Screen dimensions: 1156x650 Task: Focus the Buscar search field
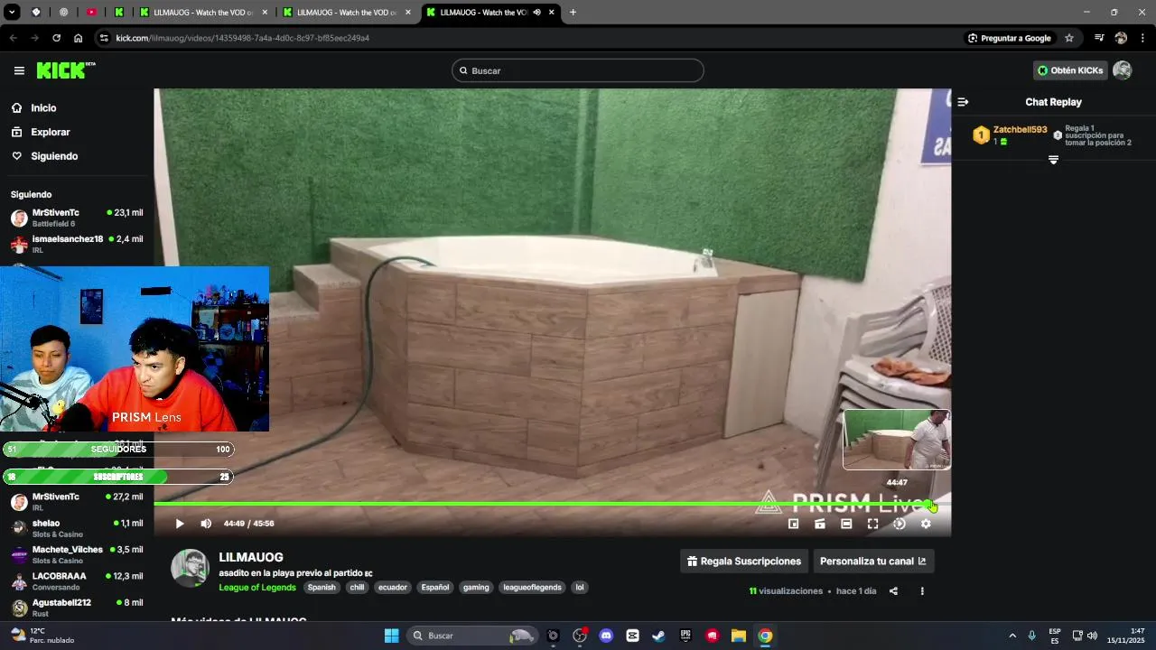tap(578, 70)
